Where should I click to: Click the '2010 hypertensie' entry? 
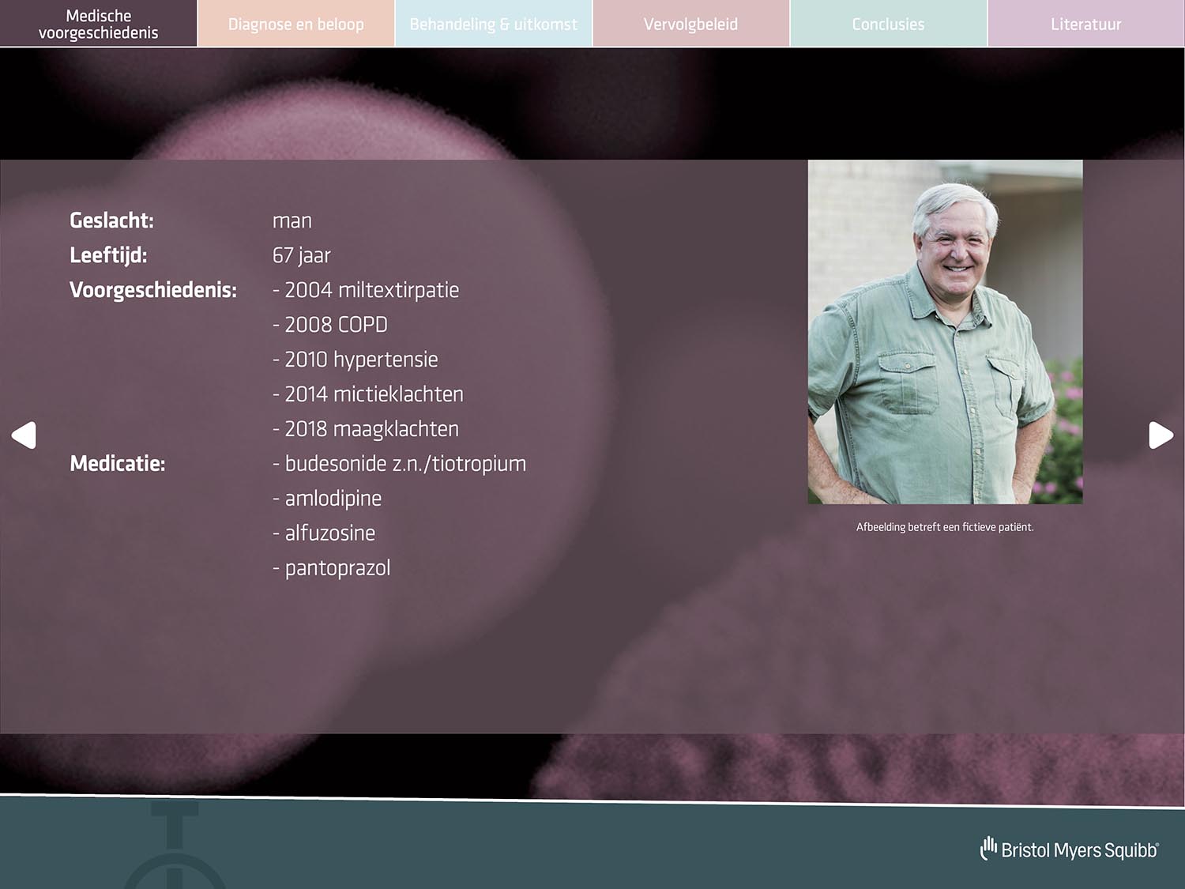click(x=355, y=360)
